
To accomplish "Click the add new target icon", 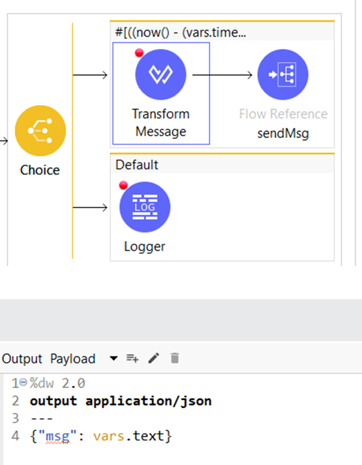I will (x=133, y=358).
